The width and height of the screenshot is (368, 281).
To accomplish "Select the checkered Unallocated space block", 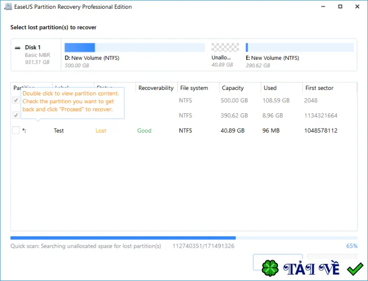I will coord(225,47).
